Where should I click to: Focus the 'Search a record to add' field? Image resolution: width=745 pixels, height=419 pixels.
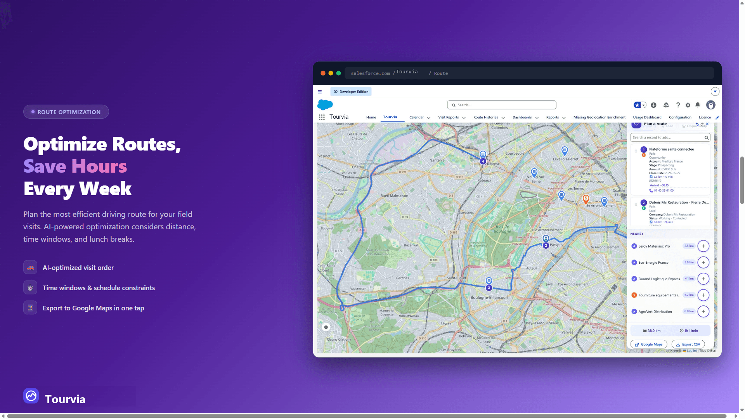click(x=670, y=138)
